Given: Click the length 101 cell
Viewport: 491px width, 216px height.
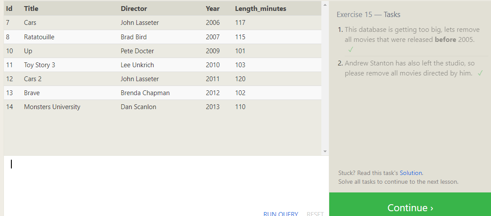Looking at the screenshot, I should tap(240, 51).
